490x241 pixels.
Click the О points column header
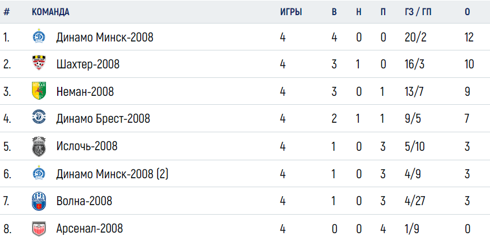[467, 12]
